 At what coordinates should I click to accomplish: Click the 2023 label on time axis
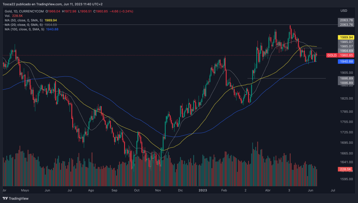[203, 191]
